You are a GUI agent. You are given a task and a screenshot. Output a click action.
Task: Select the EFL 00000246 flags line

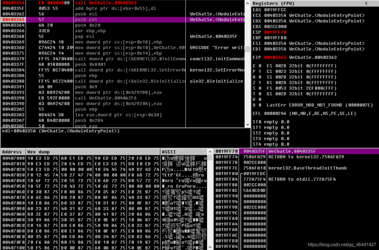[304, 113]
